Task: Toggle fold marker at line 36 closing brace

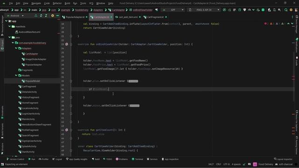Action: pos(71,98)
